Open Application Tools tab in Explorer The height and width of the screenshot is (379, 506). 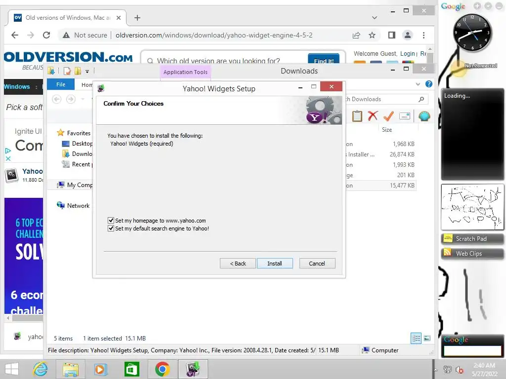coord(185,72)
